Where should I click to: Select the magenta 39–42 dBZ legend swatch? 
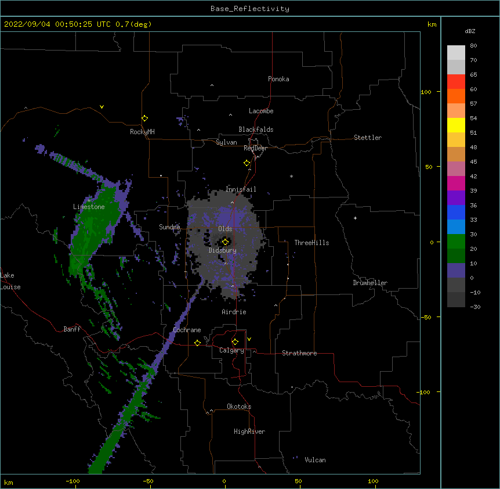456,184
